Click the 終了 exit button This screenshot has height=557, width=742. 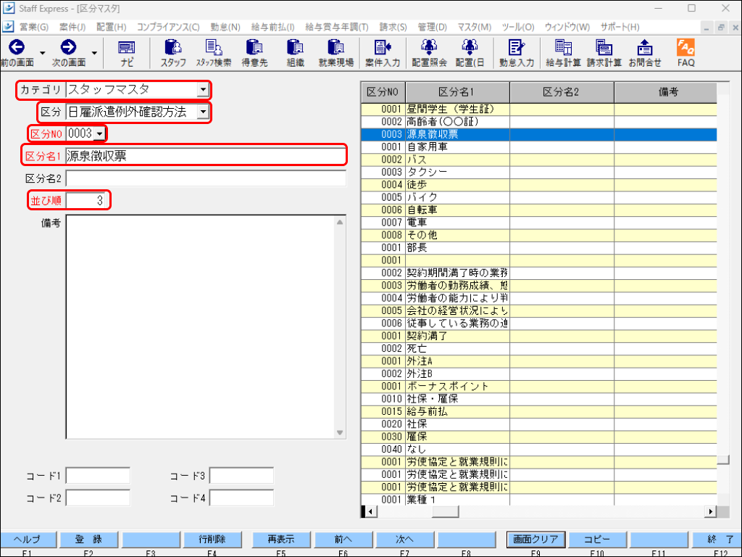coord(718,539)
